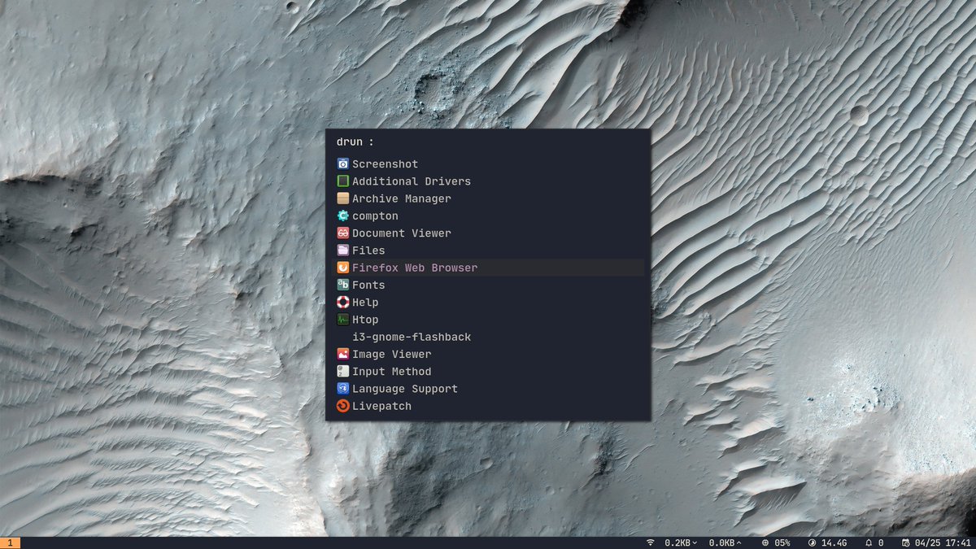Click the compton gear icon
The image size is (976, 549).
342,216
